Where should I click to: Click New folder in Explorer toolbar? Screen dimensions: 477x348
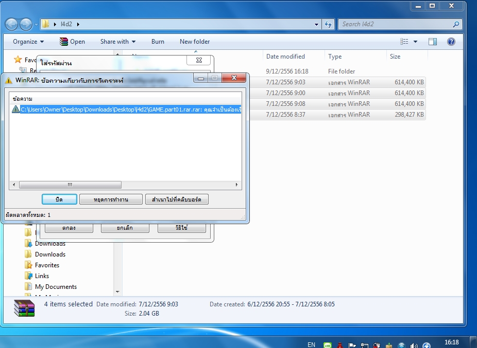point(195,42)
